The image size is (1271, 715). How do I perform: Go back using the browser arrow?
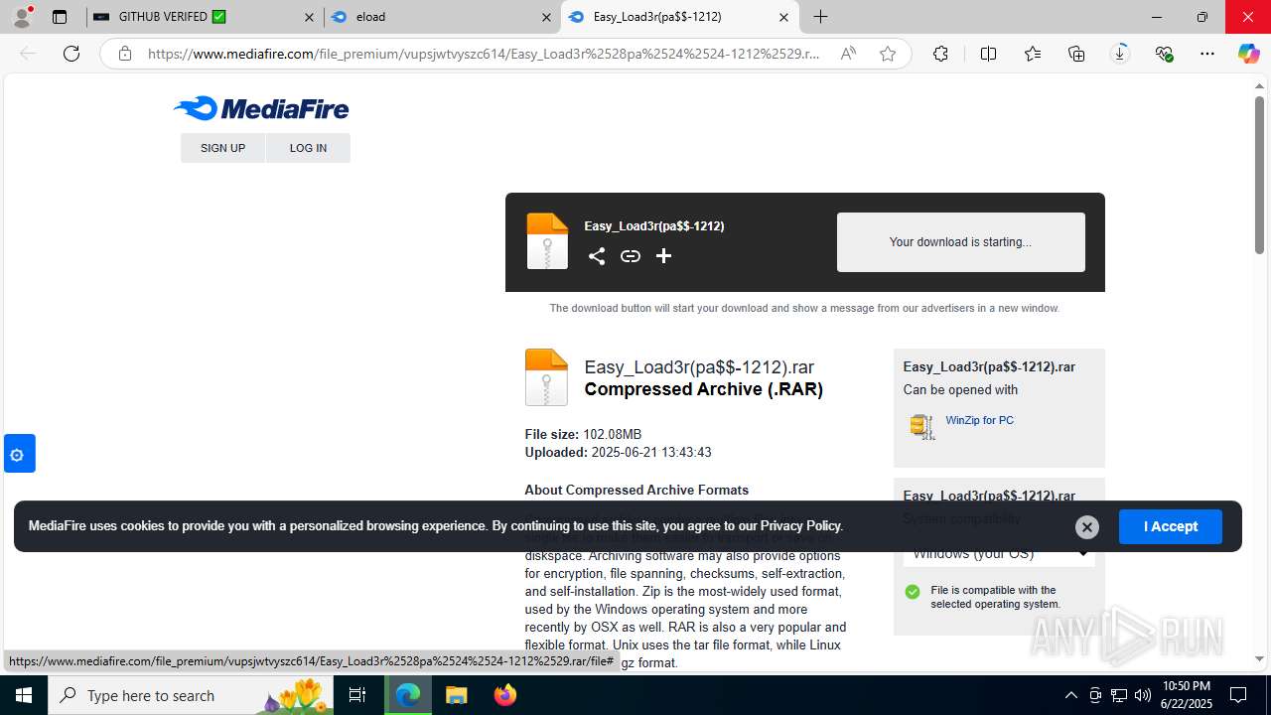point(28,54)
